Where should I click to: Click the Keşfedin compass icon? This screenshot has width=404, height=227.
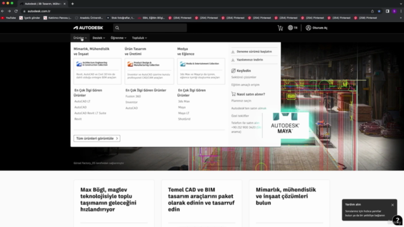pyautogui.click(x=233, y=71)
